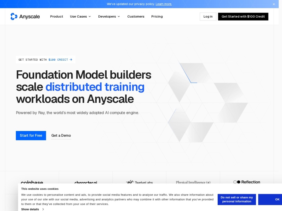This screenshot has height=211, width=282.
Task: Click the Anyscale wordmark text
Action: tap(29, 16)
